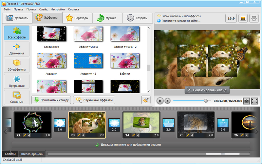Select the Движения effects category
Screen dimensions: 262x164
[17, 49]
